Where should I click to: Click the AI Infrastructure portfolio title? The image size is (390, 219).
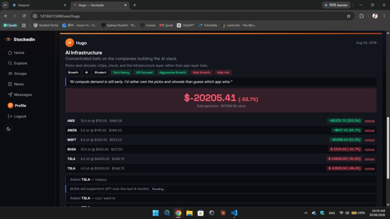coord(84,53)
